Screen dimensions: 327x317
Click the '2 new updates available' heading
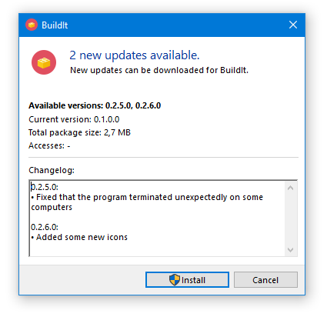tap(135, 55)
